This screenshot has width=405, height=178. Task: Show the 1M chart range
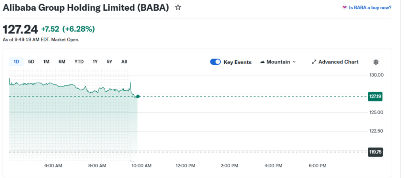[46, 62]
